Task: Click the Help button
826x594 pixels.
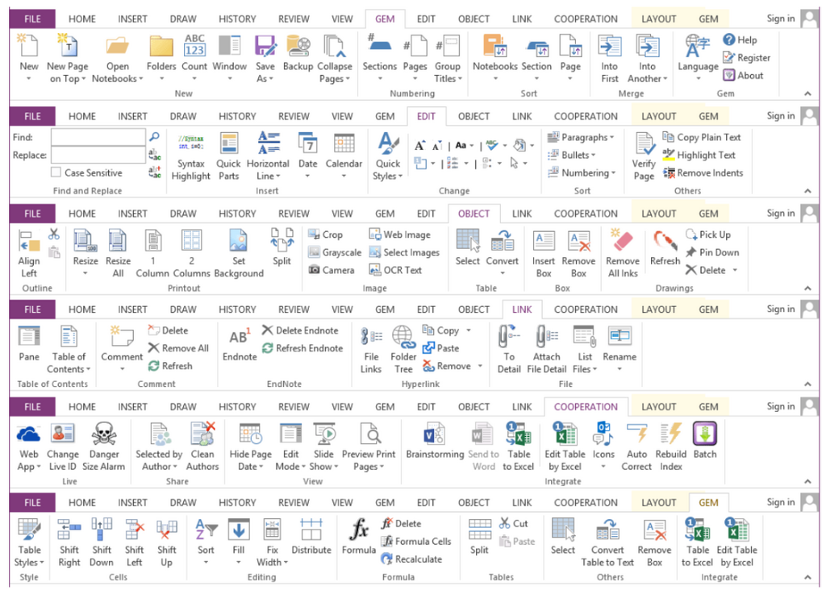Action: point(740,39)
